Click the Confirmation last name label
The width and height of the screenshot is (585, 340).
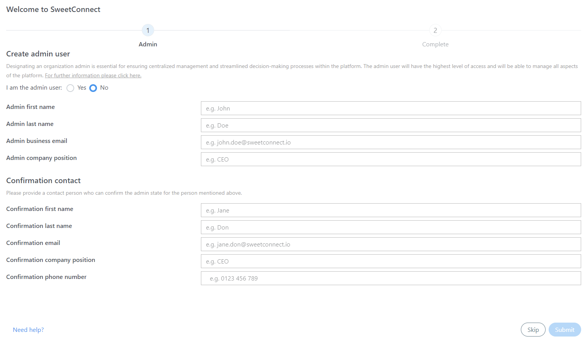(39, 226)
